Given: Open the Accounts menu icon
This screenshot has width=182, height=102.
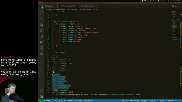Looking at the screenshot, I should click(42, 90).
